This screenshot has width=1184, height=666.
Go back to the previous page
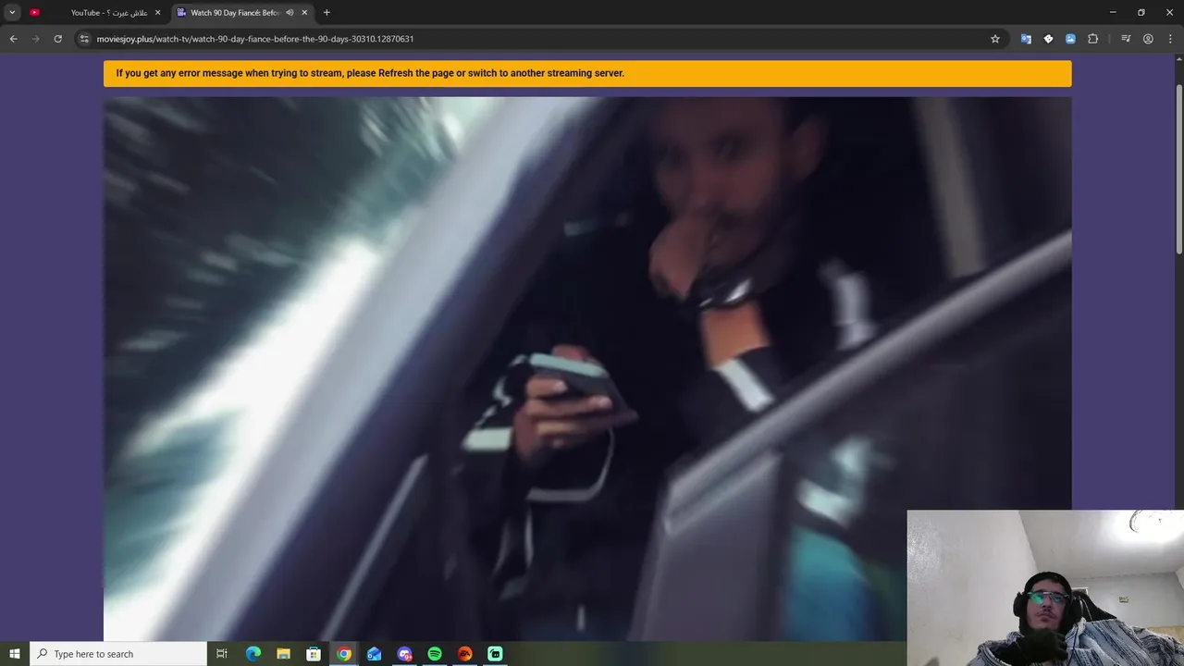click(x=13, y=39)
